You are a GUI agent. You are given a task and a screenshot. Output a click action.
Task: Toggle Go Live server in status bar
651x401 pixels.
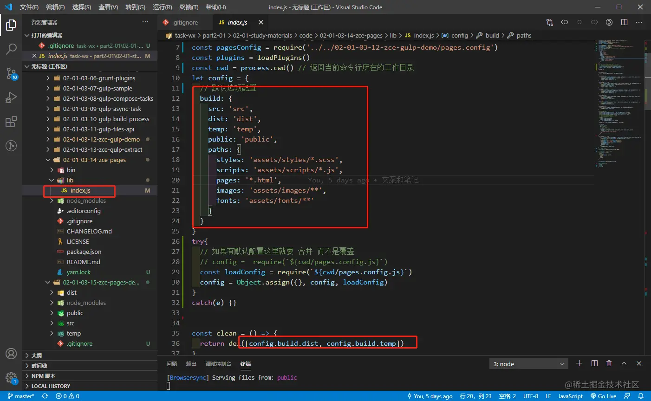coord(604,396)
